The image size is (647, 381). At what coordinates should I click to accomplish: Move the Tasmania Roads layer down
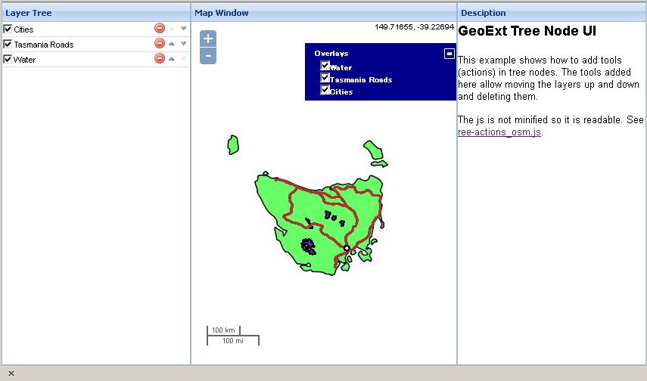(x=183, y=44)
